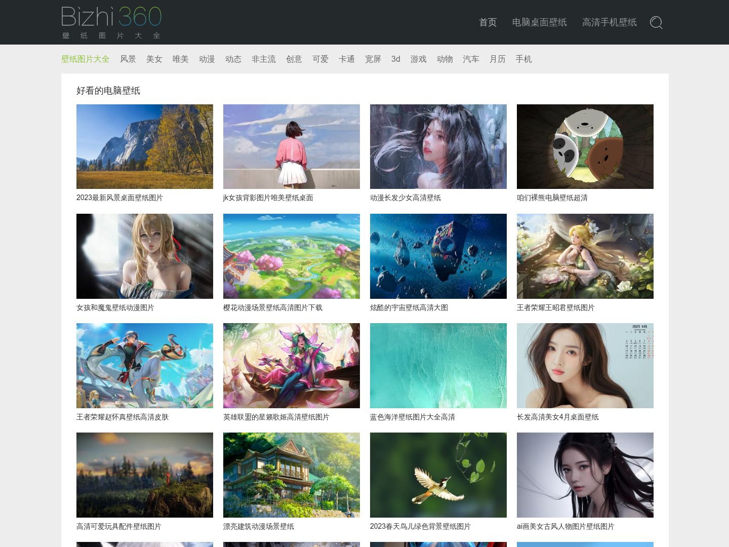Select the 3d category

(x=396, y=59)
